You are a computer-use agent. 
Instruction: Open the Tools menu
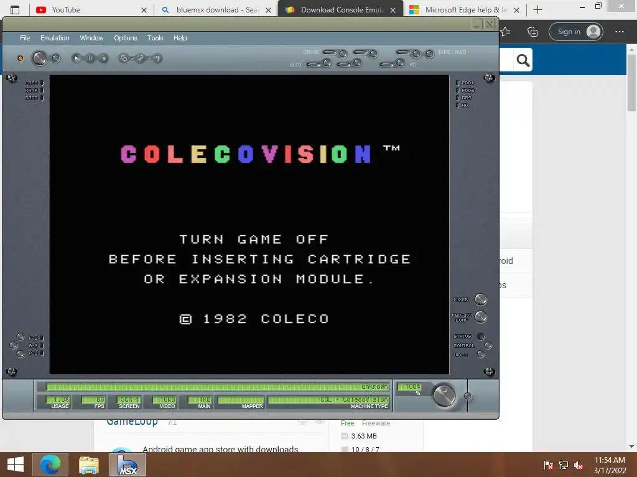pos(155,38)
